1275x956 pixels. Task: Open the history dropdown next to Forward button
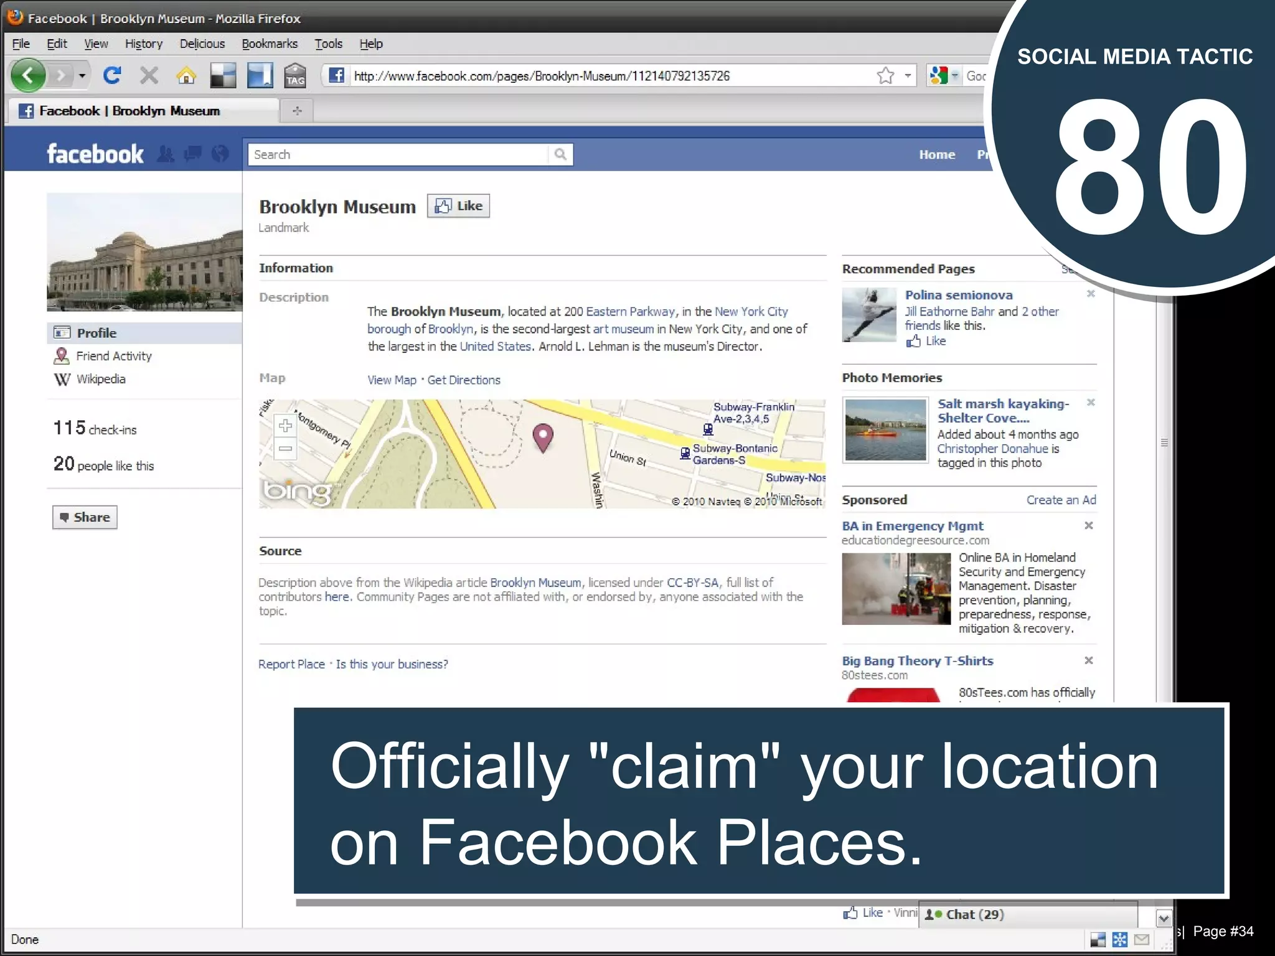coord(82,76)
